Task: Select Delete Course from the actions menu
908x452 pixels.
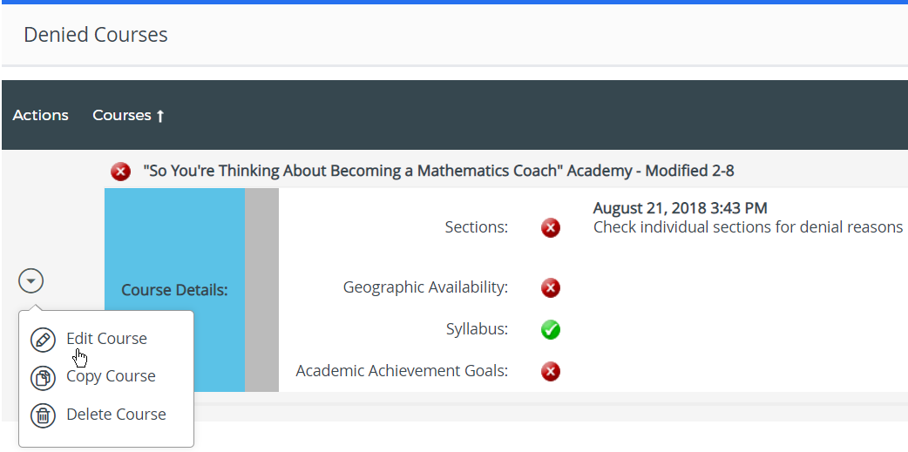Action: point(116,415)
